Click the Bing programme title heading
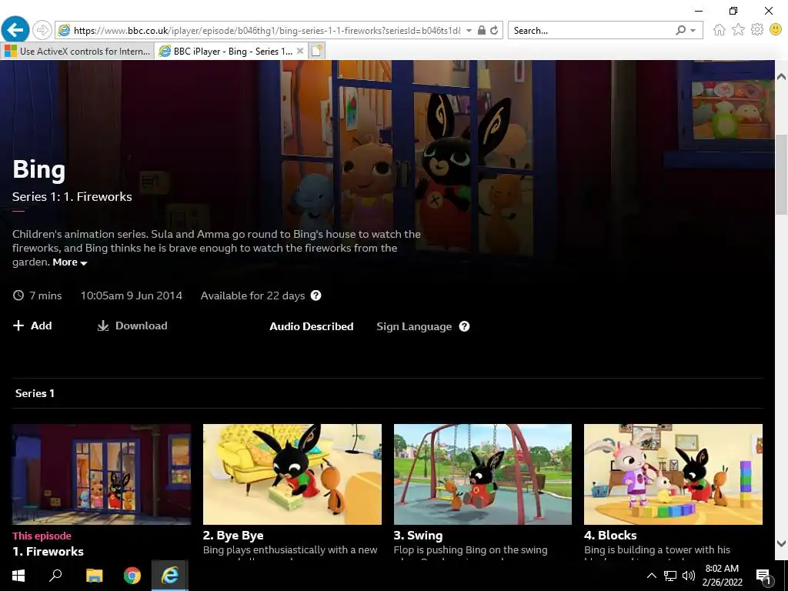This screenshot has width=788, height=591. (x=38, y=169)
